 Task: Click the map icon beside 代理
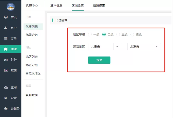coord(6,49)
